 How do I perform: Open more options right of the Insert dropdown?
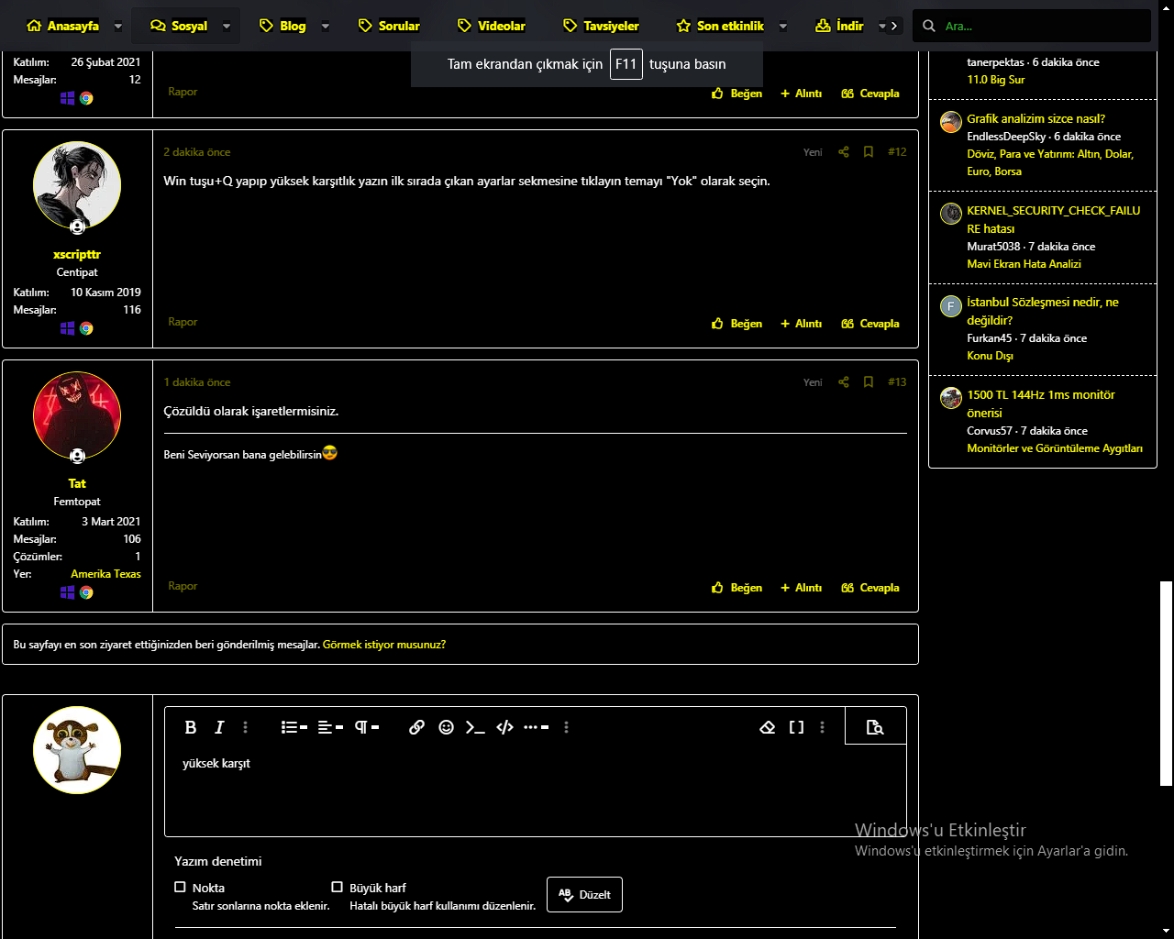[x=566, y=727]
